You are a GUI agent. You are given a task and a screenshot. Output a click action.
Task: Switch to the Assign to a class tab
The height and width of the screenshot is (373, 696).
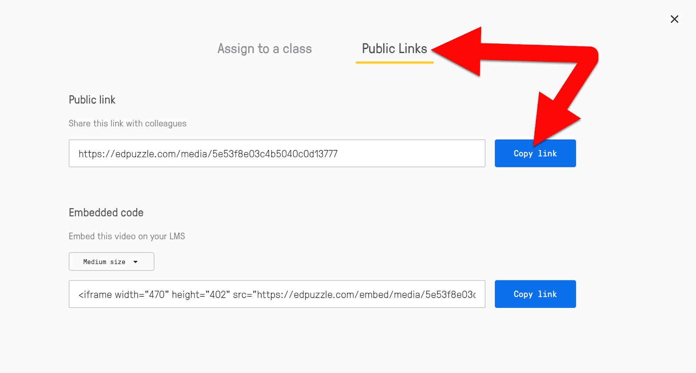(x=264, y=49)
